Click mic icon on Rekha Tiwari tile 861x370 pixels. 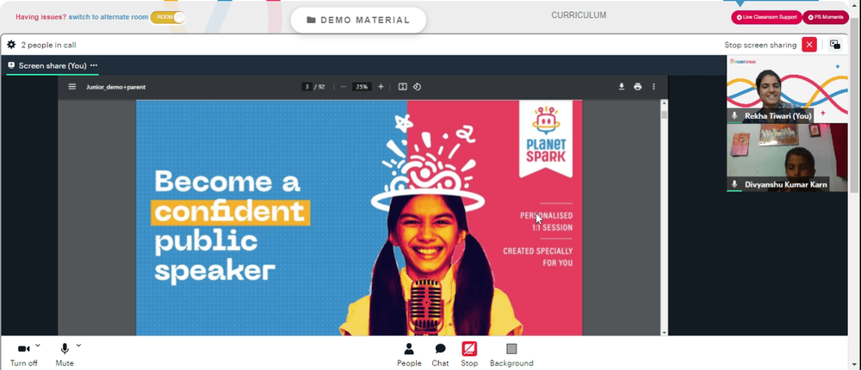click(734, 116)
